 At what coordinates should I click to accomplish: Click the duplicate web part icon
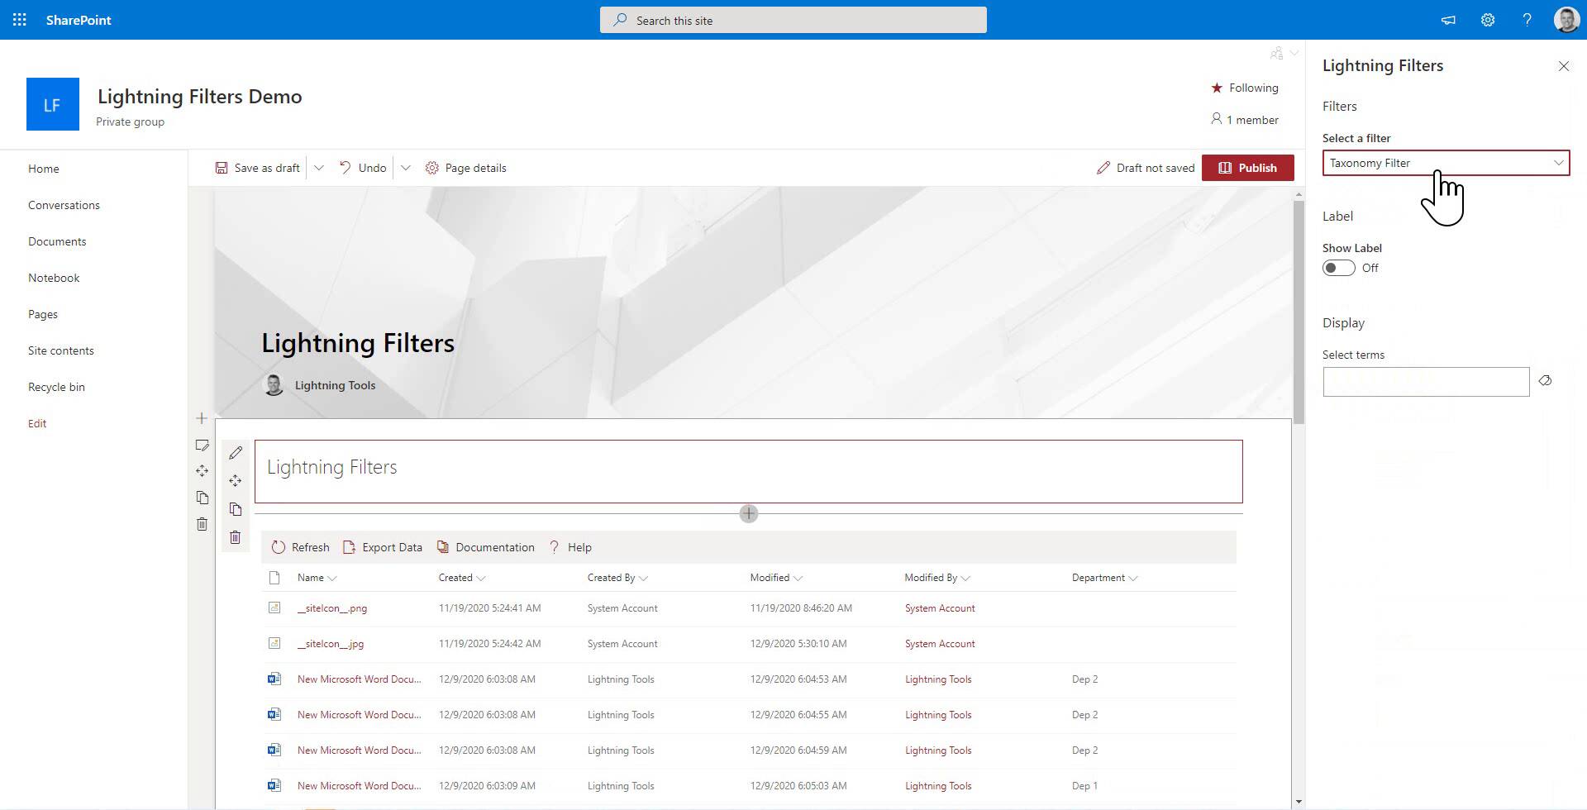tap(236, 509)
